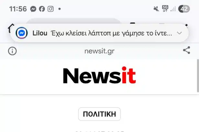Click the page scrollbar on the right

click(x=198, y=76)
